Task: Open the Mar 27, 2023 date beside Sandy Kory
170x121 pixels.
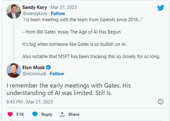Action: pos(64,7)
